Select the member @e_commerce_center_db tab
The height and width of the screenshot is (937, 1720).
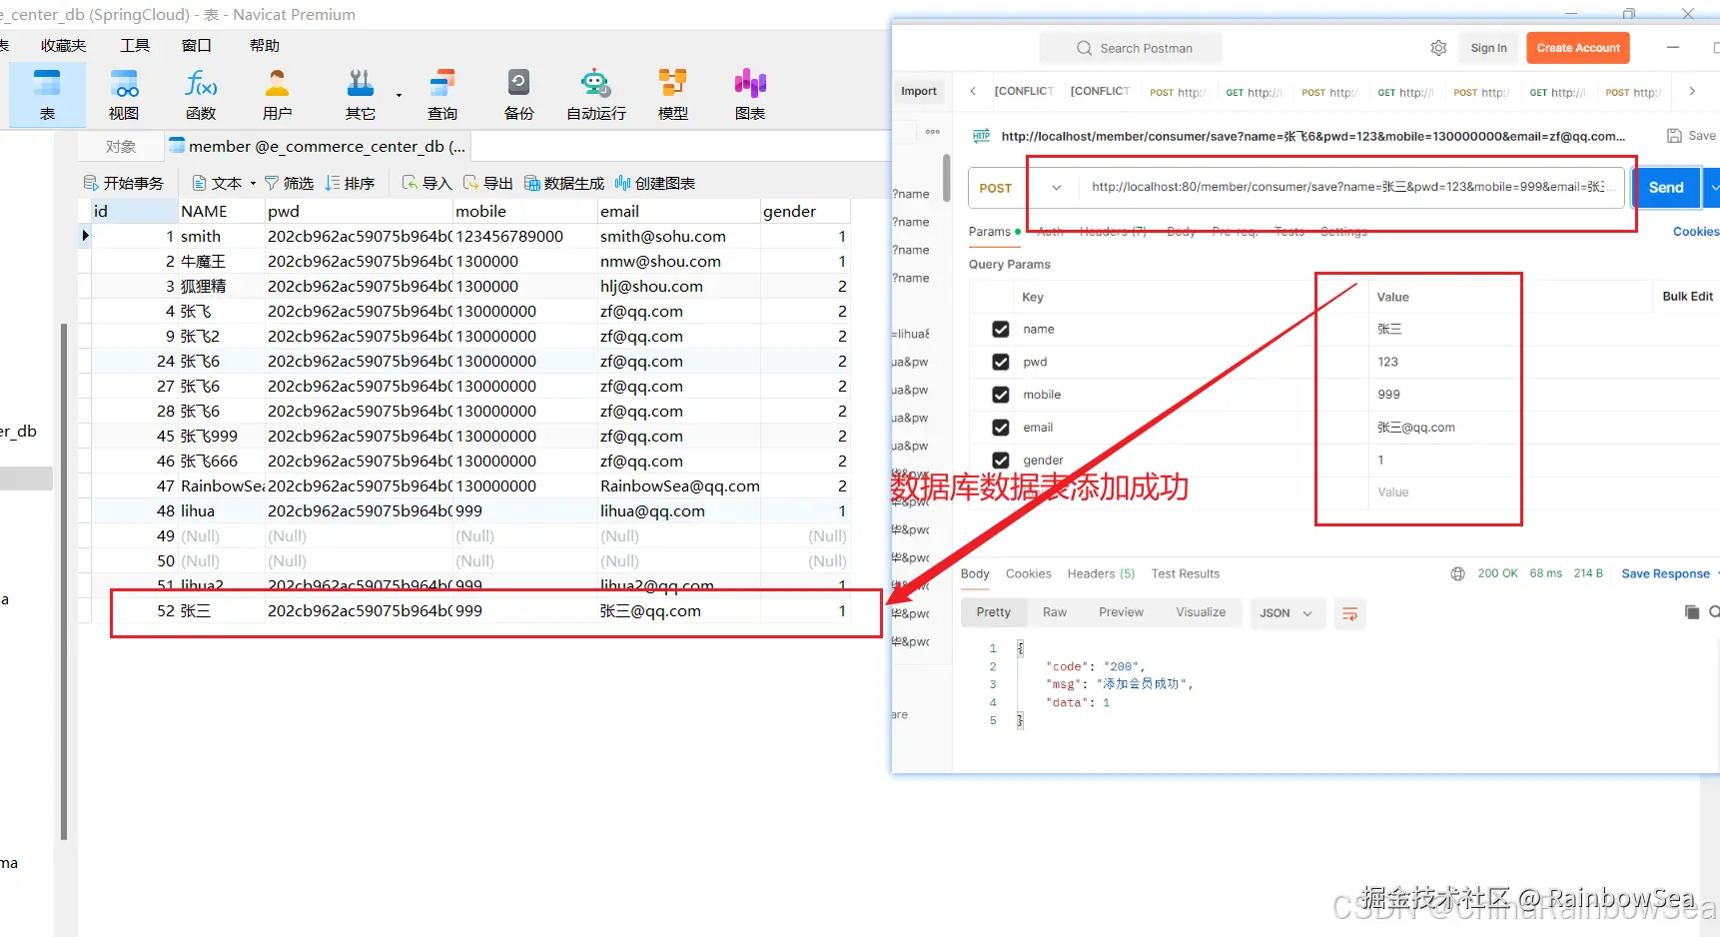[318, 147]
